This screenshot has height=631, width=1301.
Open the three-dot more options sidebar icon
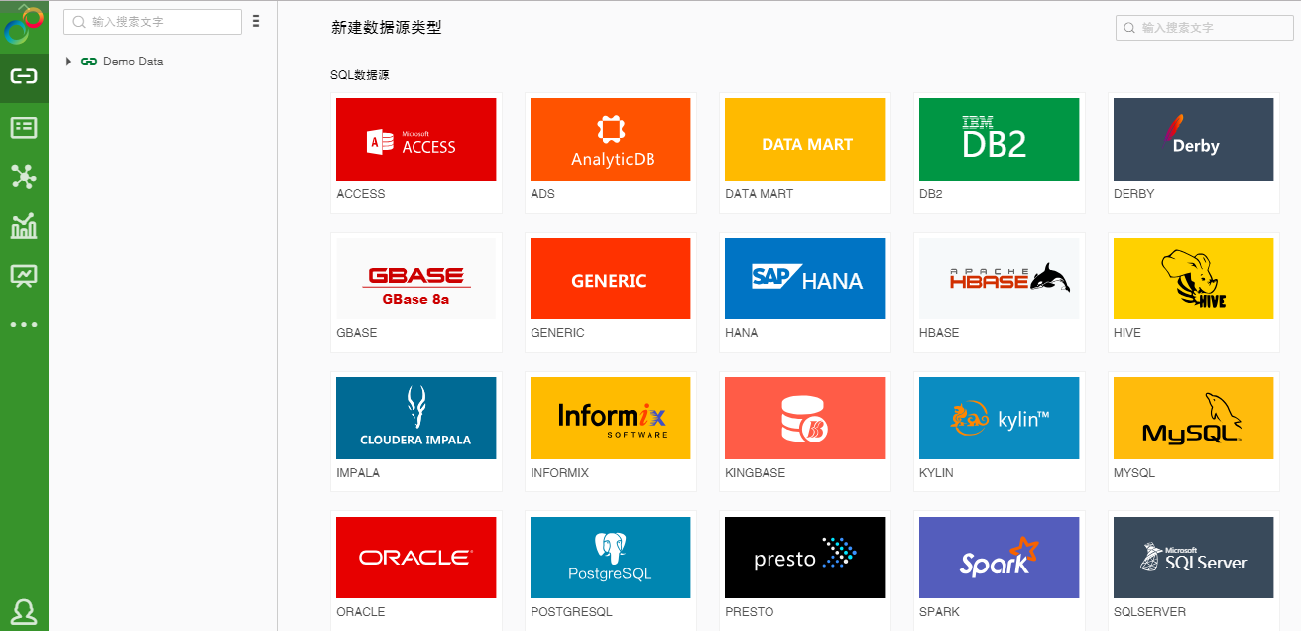[24, 324]
